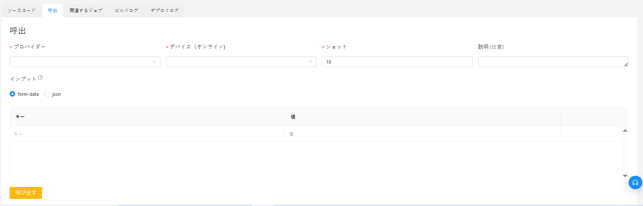Switch to the ソースコード tab
This screenshot has width=643, height=206.
22,10
